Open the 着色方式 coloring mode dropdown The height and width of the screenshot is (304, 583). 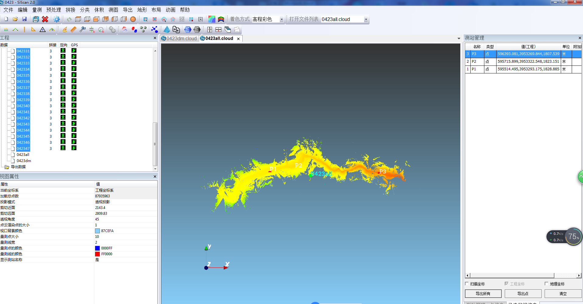click(281, 19)
